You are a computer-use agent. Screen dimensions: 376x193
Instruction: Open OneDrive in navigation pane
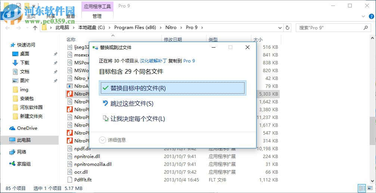tap(27, 128)
